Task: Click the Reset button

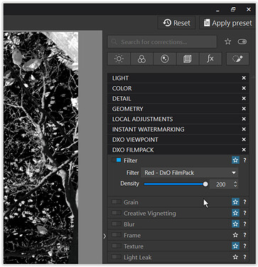Action: tap(177, 23)
